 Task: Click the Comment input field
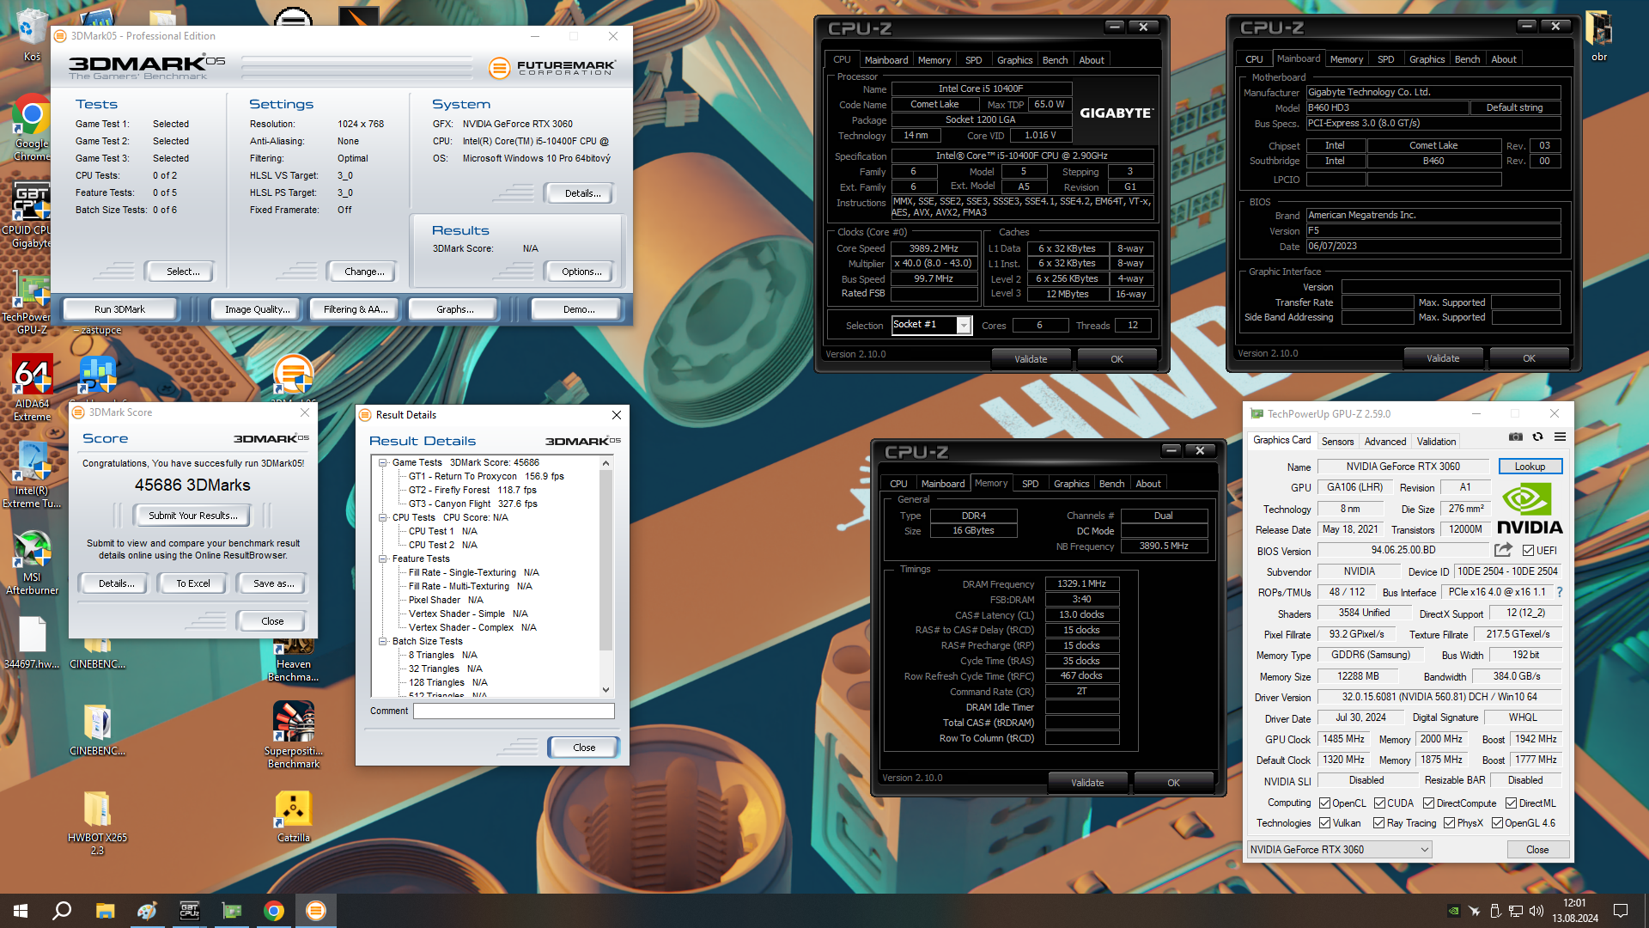(514, 711)
